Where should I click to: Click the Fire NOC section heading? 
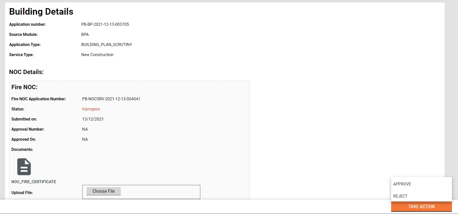pos(24,87)
